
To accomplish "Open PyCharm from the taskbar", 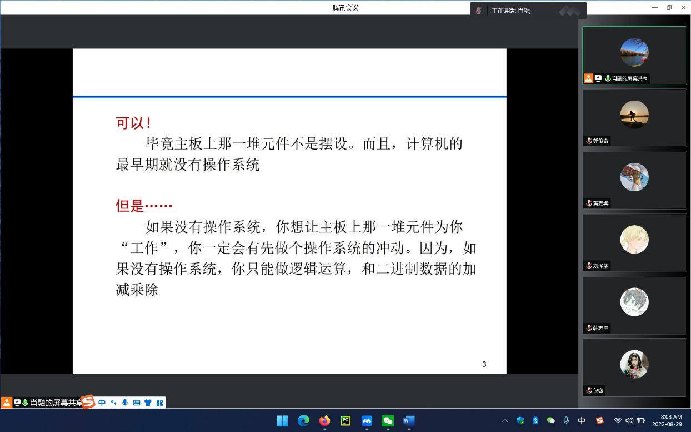I will coord(345,421).
